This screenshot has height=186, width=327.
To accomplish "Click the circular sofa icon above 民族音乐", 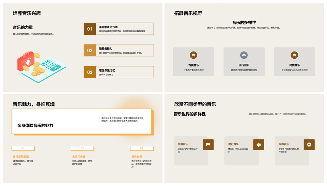I will 294,55.
